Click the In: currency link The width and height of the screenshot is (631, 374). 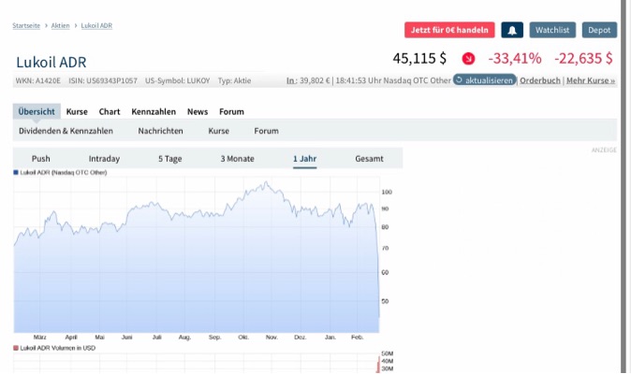pyautogui.click(x=292, y=80)
